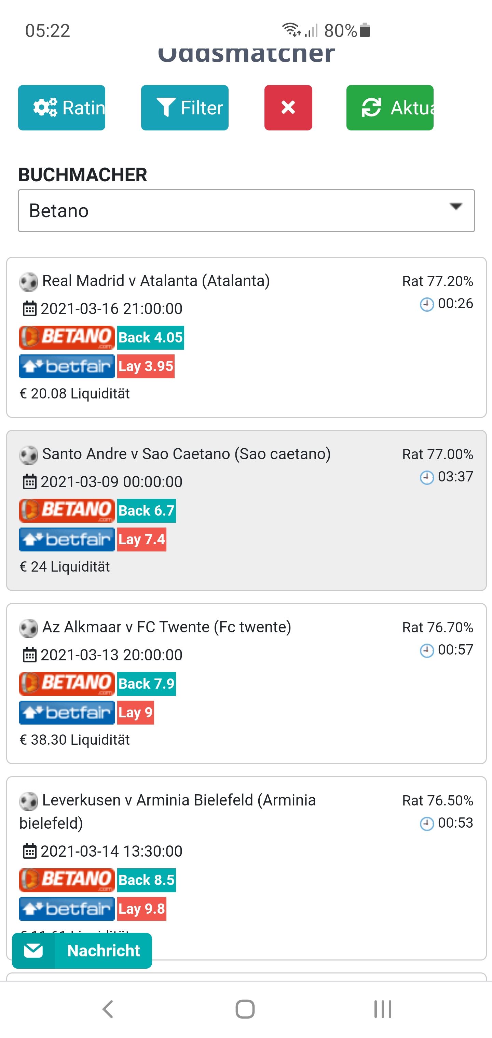
Task: Tap the clock icon next to 03:37
Action: [427, 477]
